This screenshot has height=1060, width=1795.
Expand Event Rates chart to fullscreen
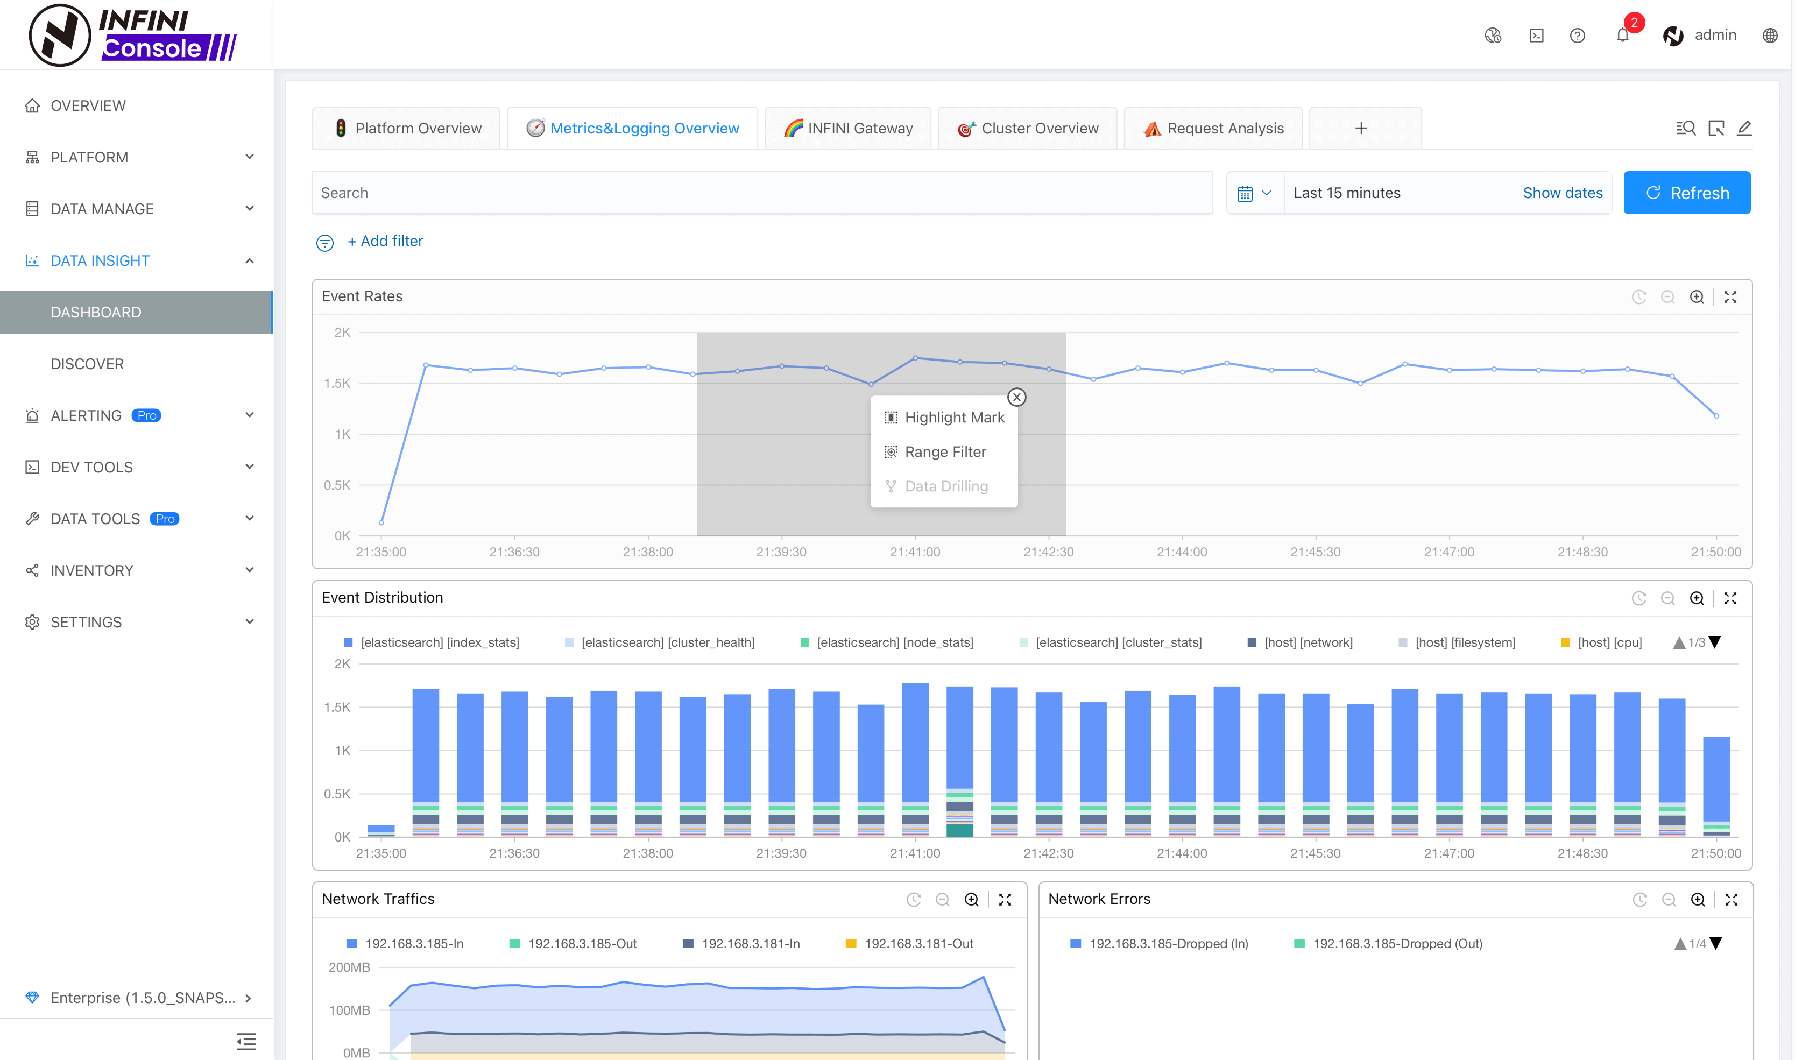[x=1730, y=296]
